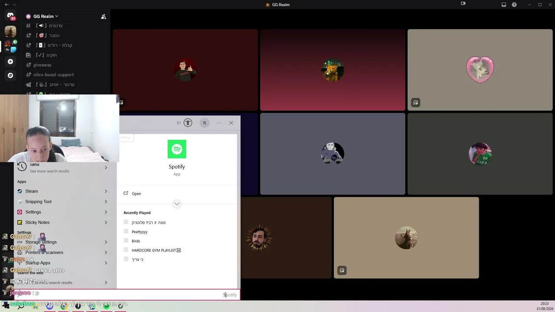Select the voice tile with thumbs-up avatar
The image size is (555, 312).
tap(185, 70)
